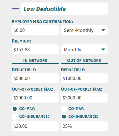Image resolution: width=119 pixels, height=136 pixels.
Task: Select the Out of Network Co-Pay radio button
Action: click(64, 109)
